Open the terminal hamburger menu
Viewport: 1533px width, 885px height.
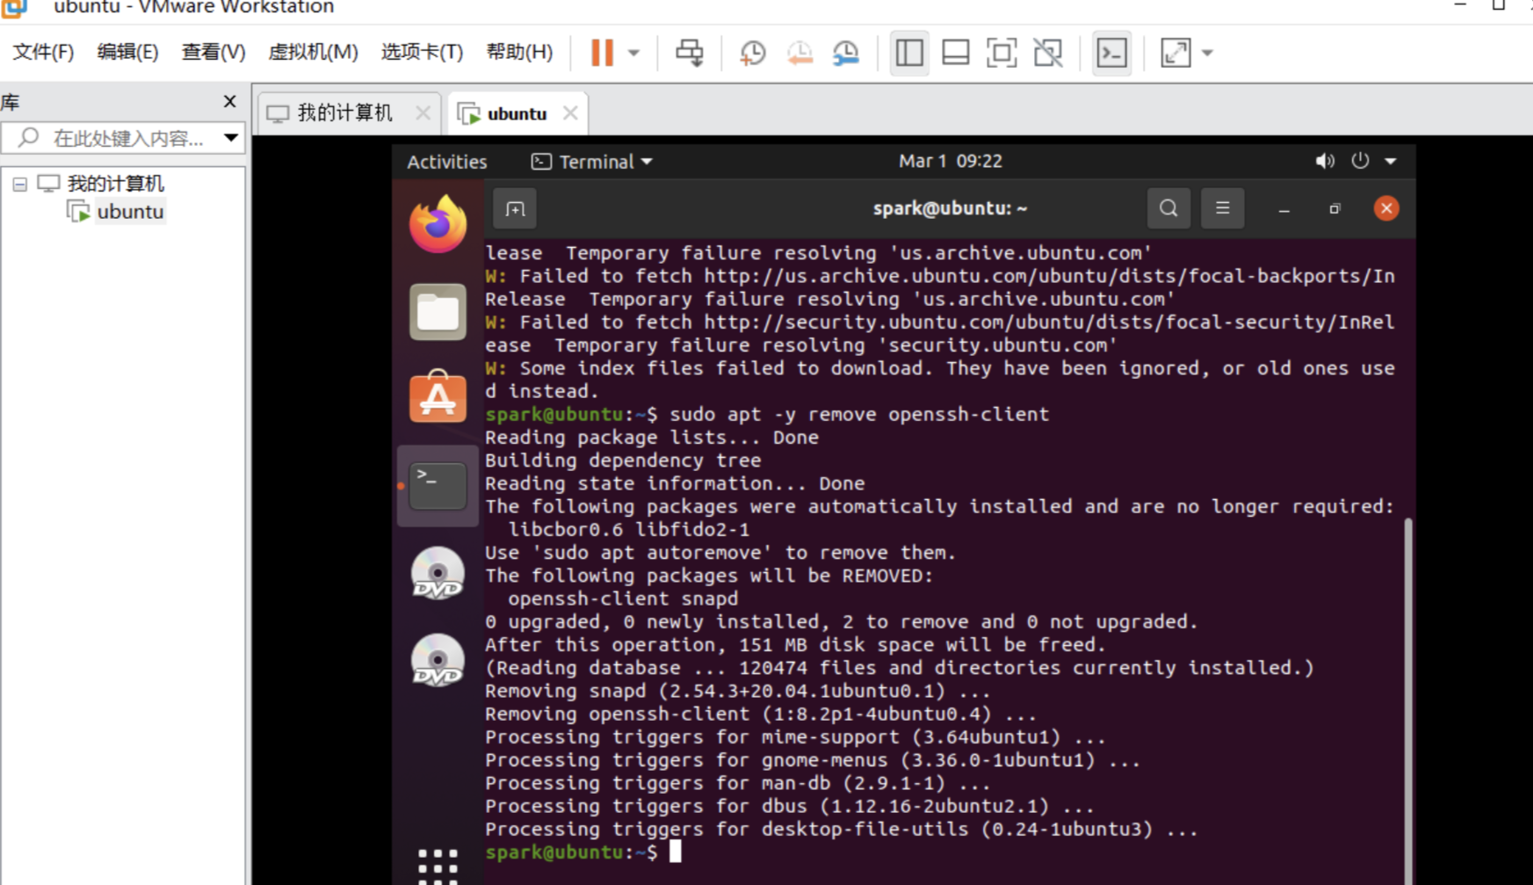pos(1222,208)
